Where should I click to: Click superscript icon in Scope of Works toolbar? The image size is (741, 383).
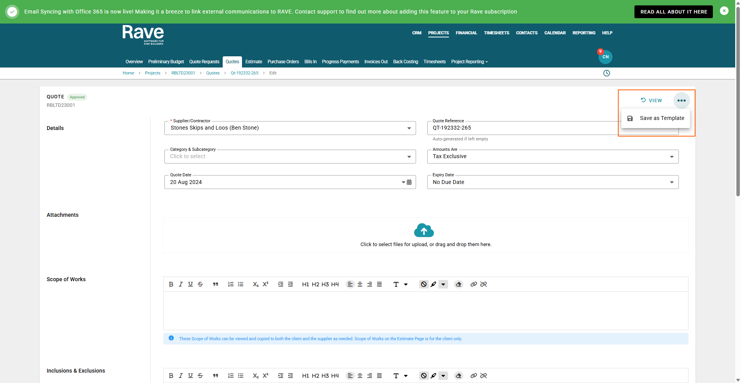point(266,284)
